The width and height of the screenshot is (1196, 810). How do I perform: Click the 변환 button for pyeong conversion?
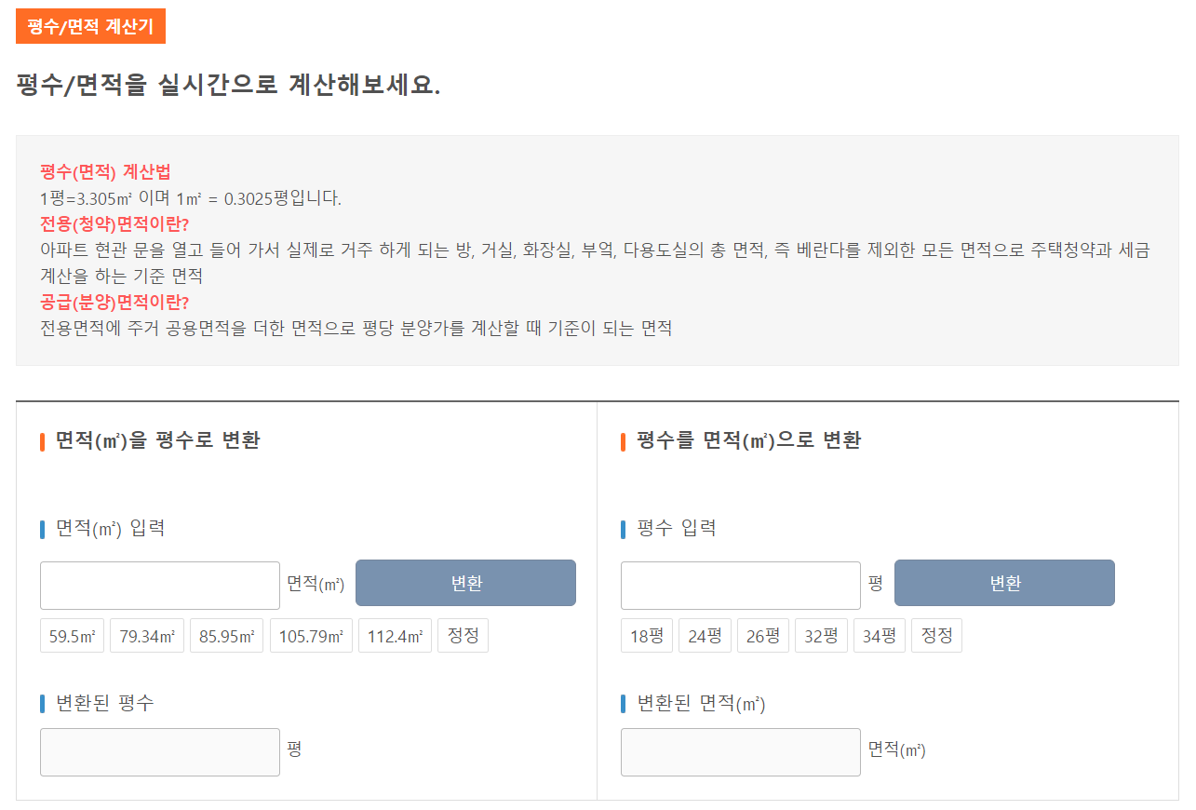coord(1003,583)
